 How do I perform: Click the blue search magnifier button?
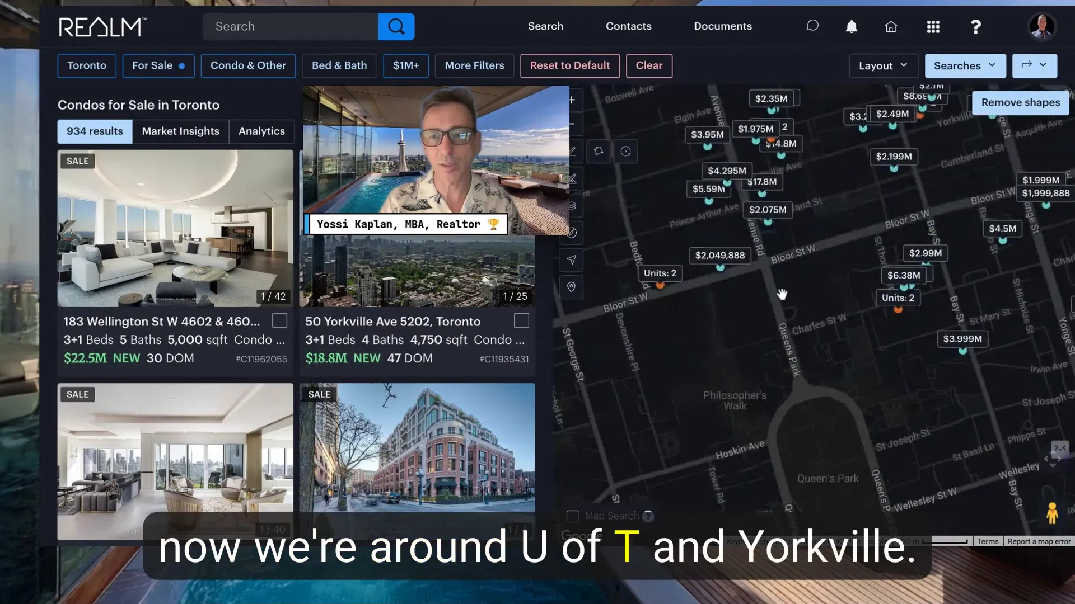[396, 26]
